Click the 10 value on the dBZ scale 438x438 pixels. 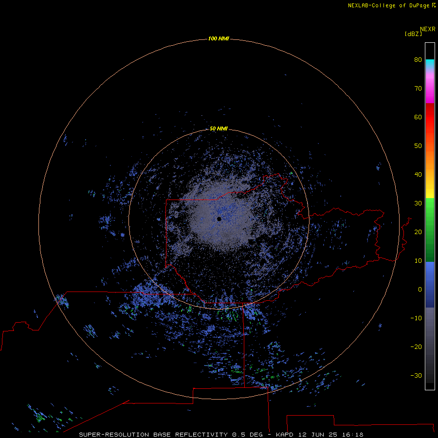click(418, 261)
